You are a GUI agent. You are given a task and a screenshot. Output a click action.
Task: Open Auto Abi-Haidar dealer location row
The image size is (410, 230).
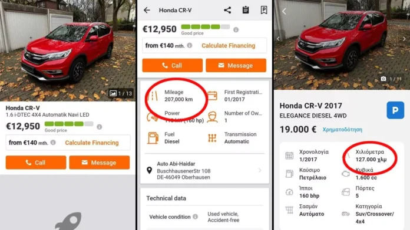point(204,170)
